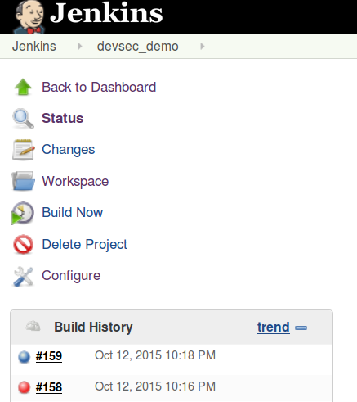
Task: Select the Build Now text link
Action: tap(73, 212)
